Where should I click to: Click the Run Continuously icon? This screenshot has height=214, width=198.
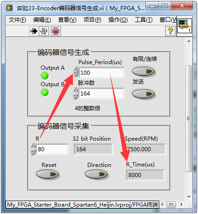[x=44, y=31]
